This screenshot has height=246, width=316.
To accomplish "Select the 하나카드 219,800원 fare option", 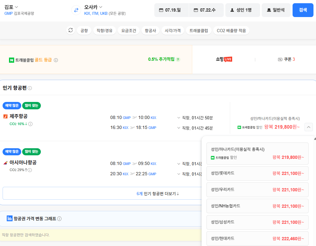I will pos(257,153).
